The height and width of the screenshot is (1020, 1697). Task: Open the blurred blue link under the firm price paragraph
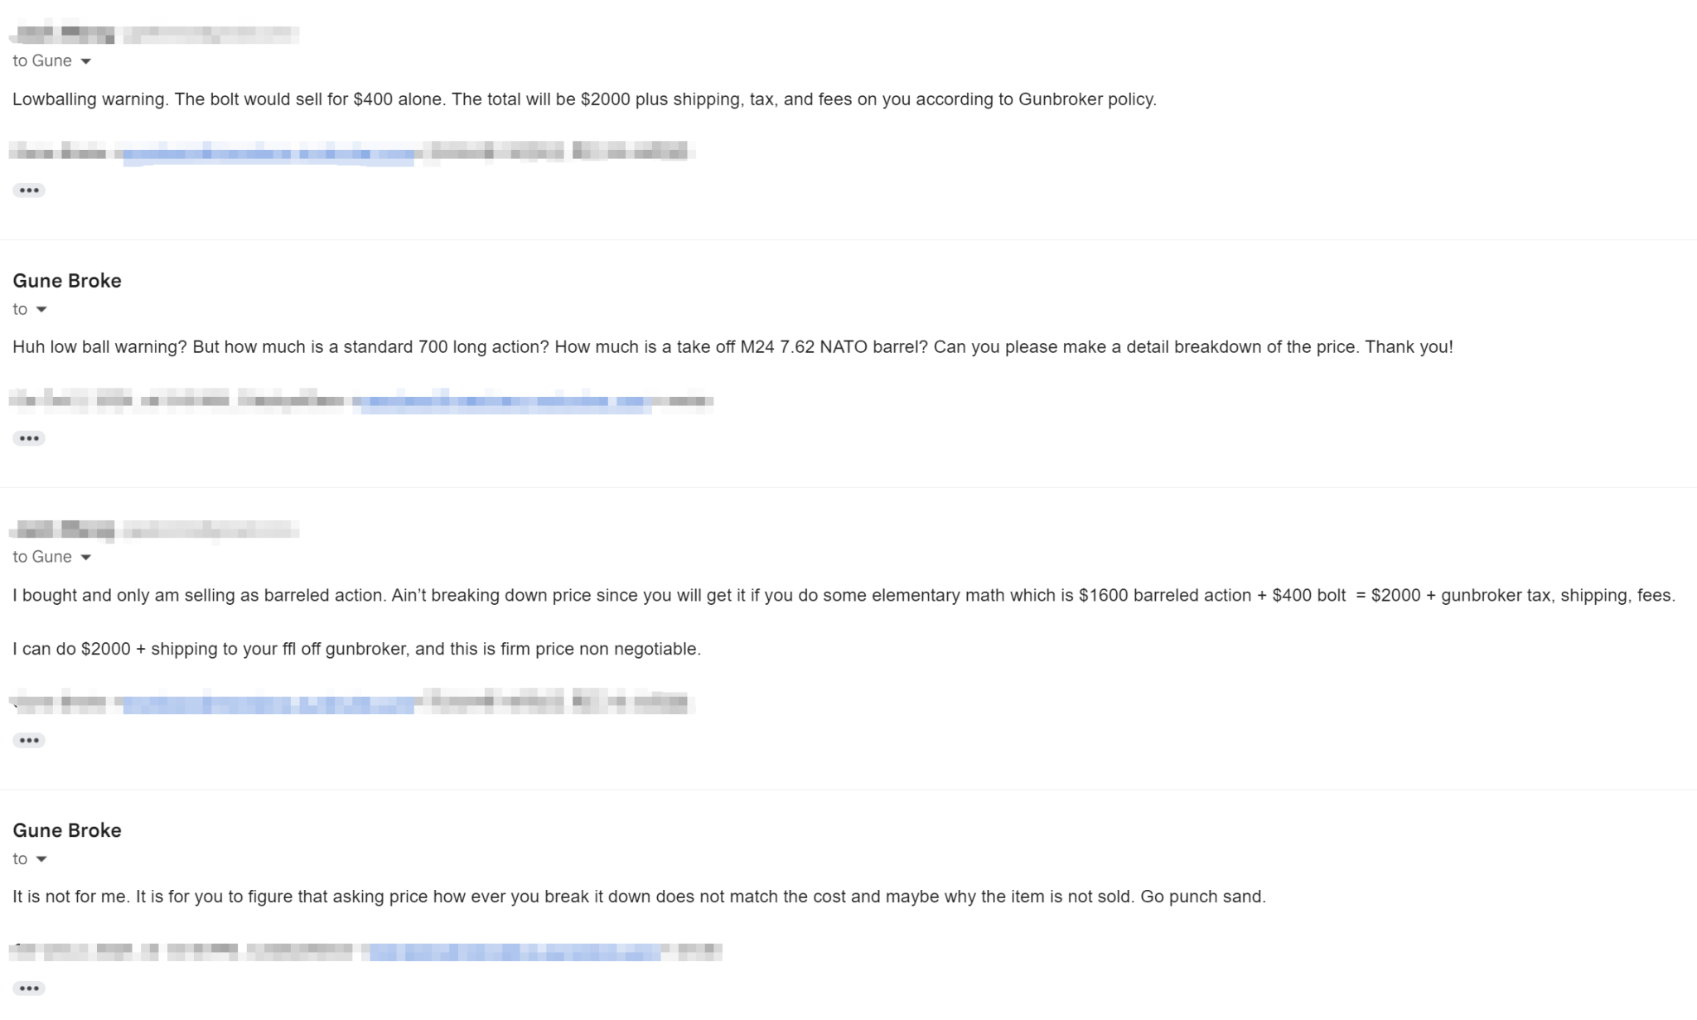pyautogui.click(x=268, y=703)
